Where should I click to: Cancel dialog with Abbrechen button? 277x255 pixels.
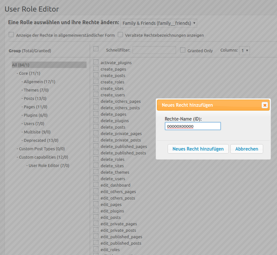247,149
